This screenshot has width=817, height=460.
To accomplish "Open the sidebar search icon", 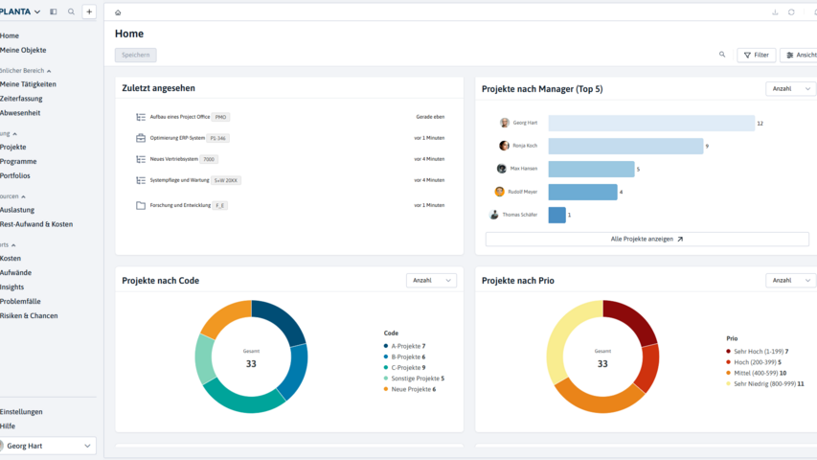I will point(72,11).
